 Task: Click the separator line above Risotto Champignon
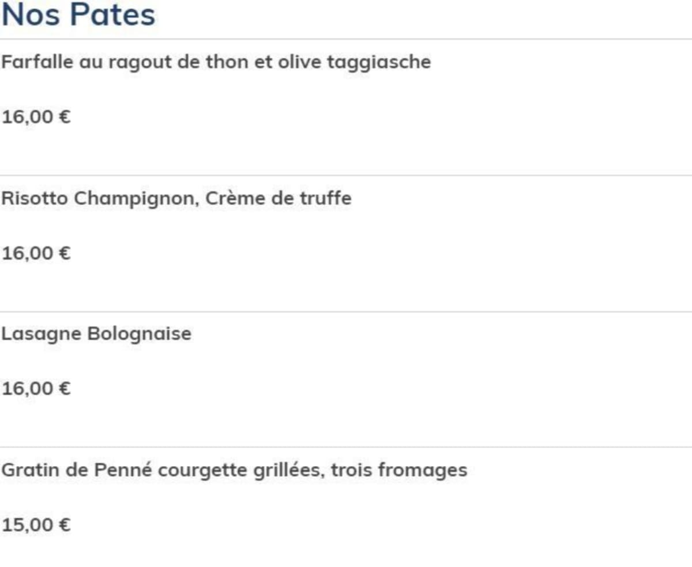click(346, 175)
